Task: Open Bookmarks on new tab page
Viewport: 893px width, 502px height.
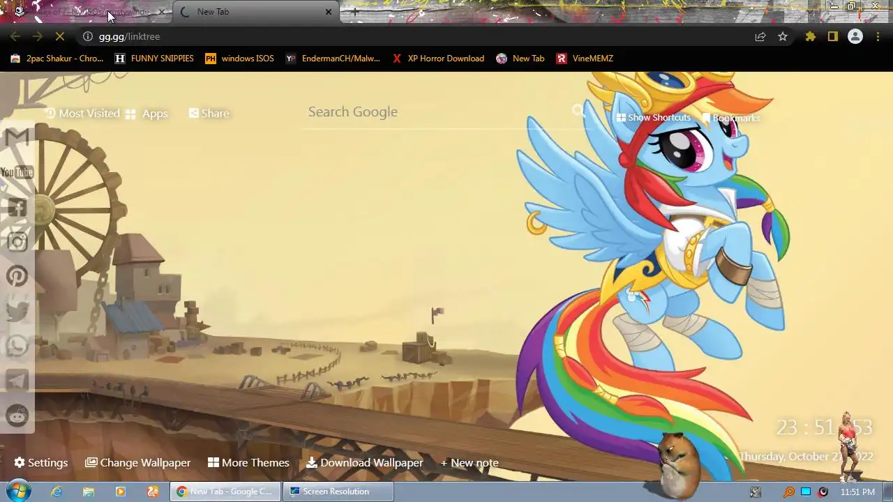Action: pos(731,118)
